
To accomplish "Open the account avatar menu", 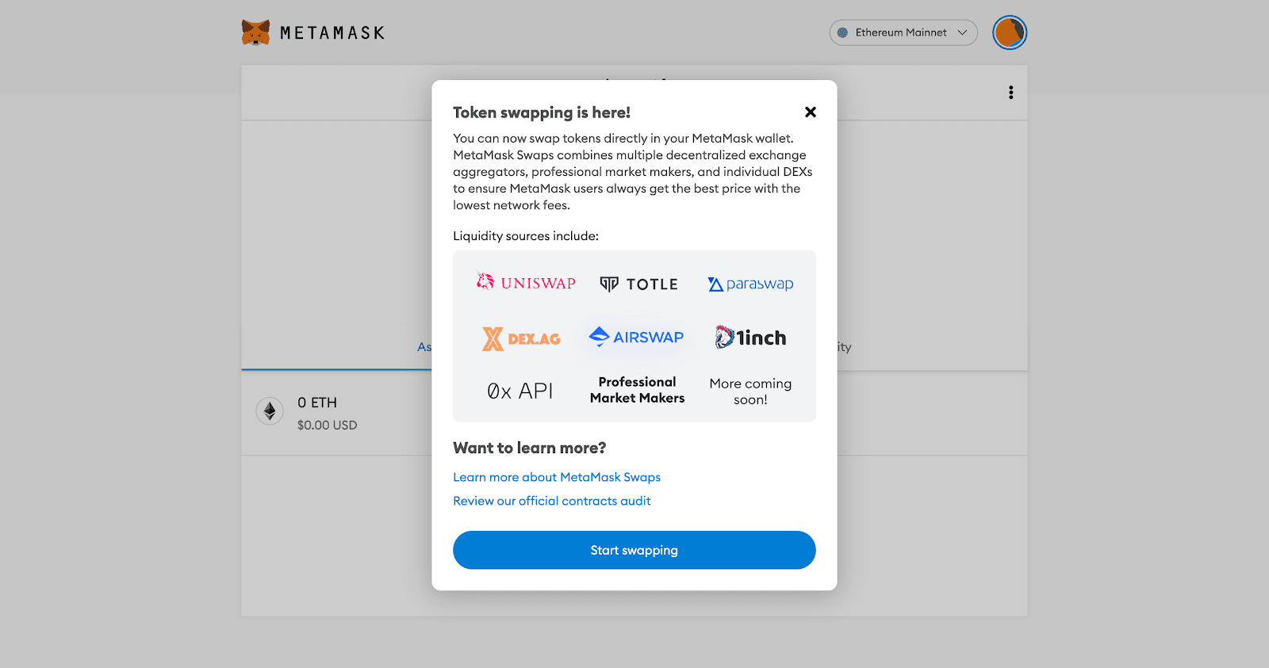I will (1010, 32).
